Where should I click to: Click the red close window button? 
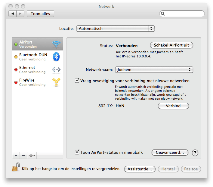click(x=11, y=6)
